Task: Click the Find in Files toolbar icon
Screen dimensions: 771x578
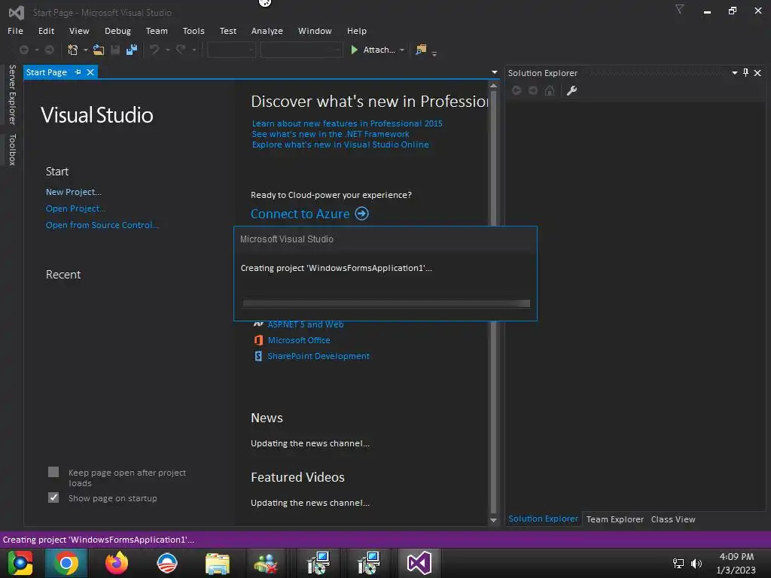Action: tap(421, 50)
